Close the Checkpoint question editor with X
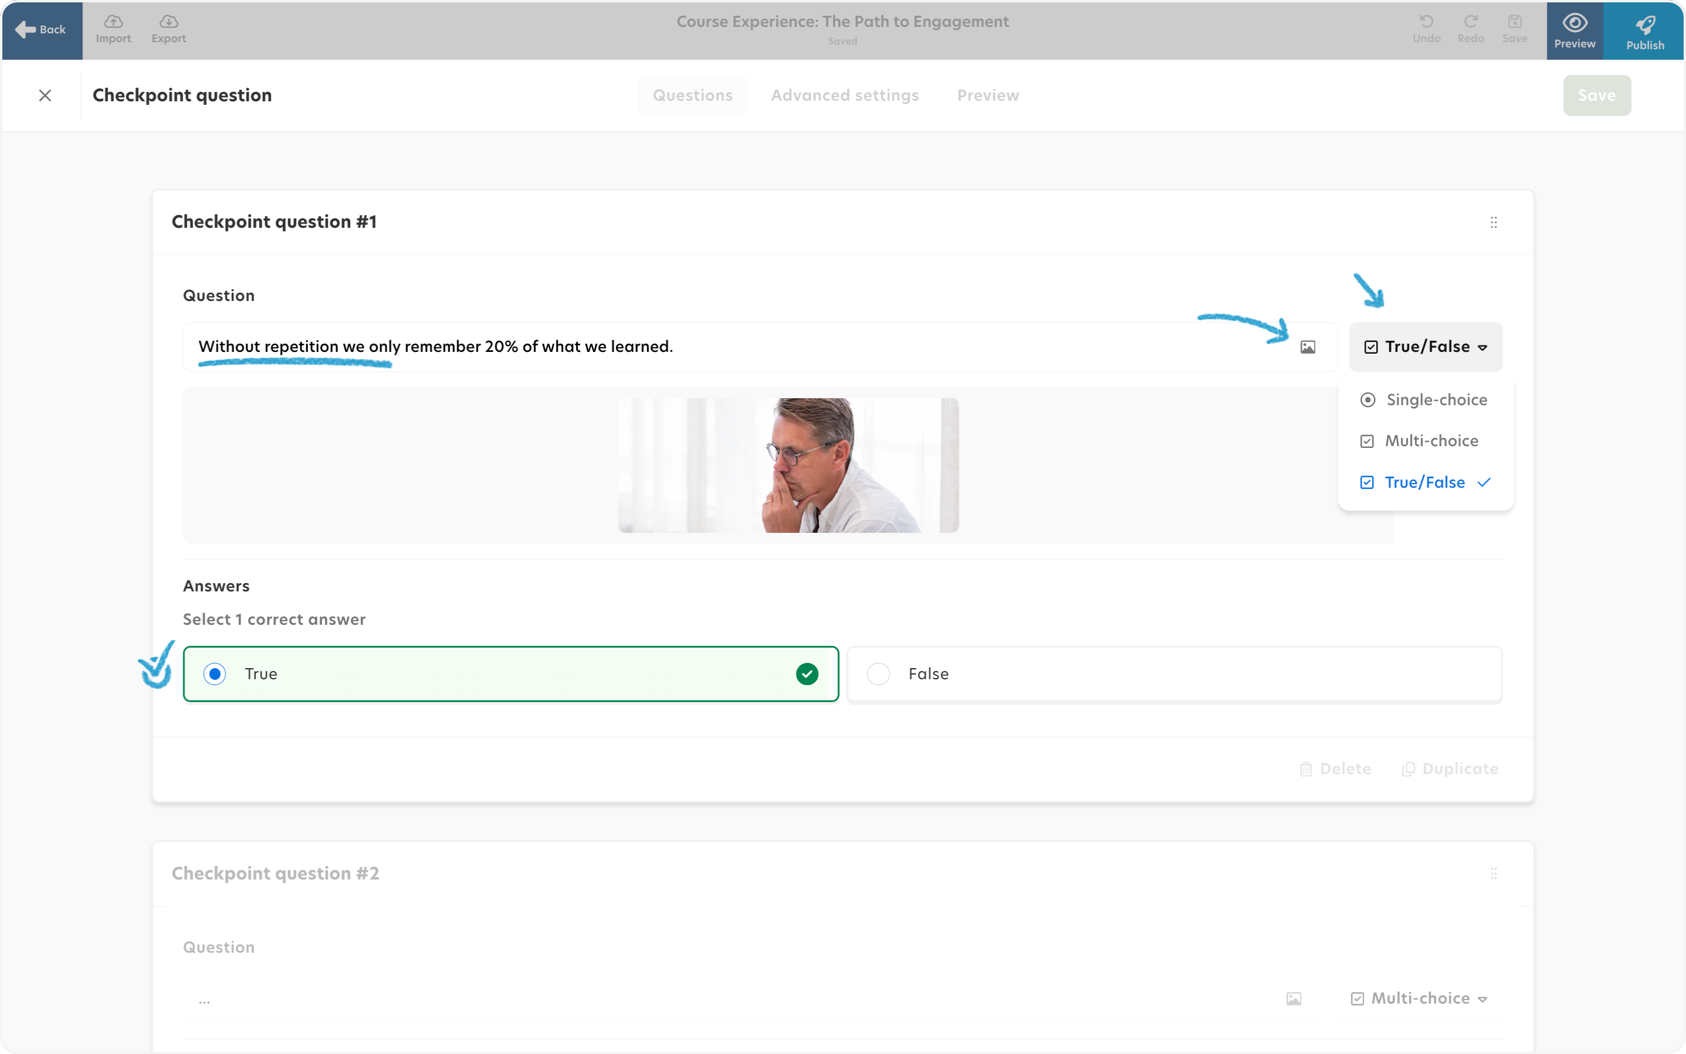The image size is (1686, 1054). 45,95
